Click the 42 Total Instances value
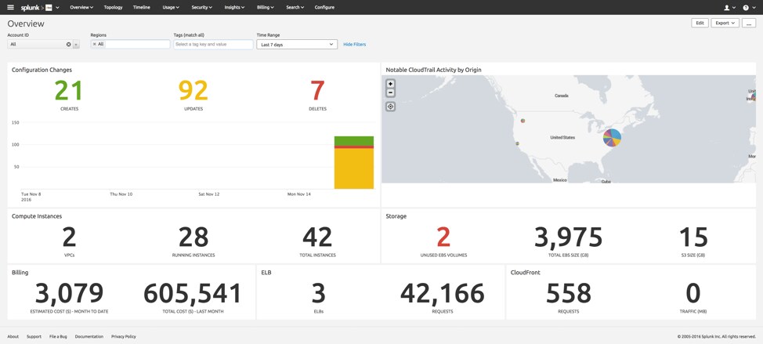This screenshot has width=763, height=344. click(317, 237)
